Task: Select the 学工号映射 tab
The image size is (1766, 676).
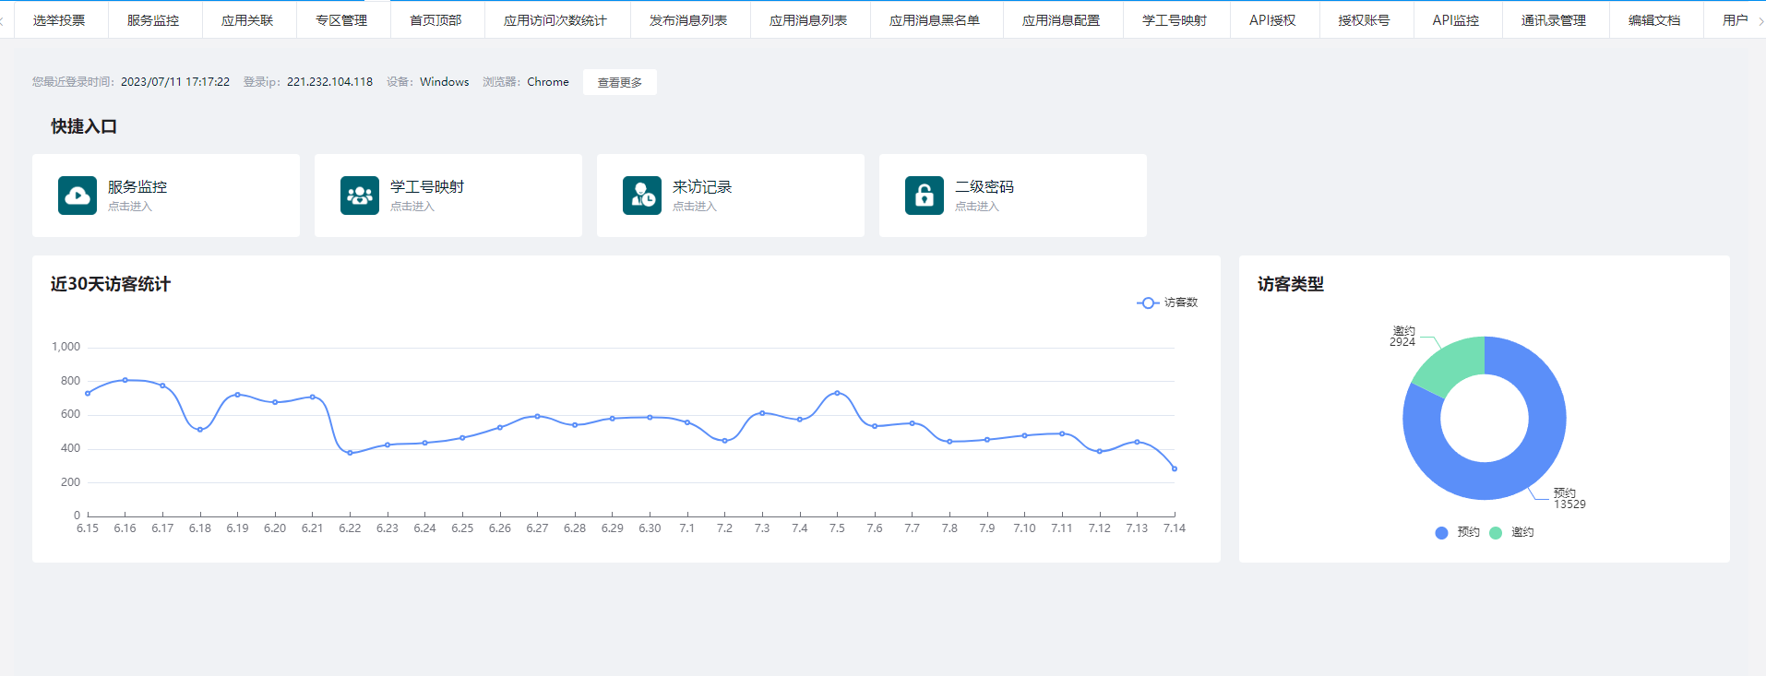Action: [1175, 19]
